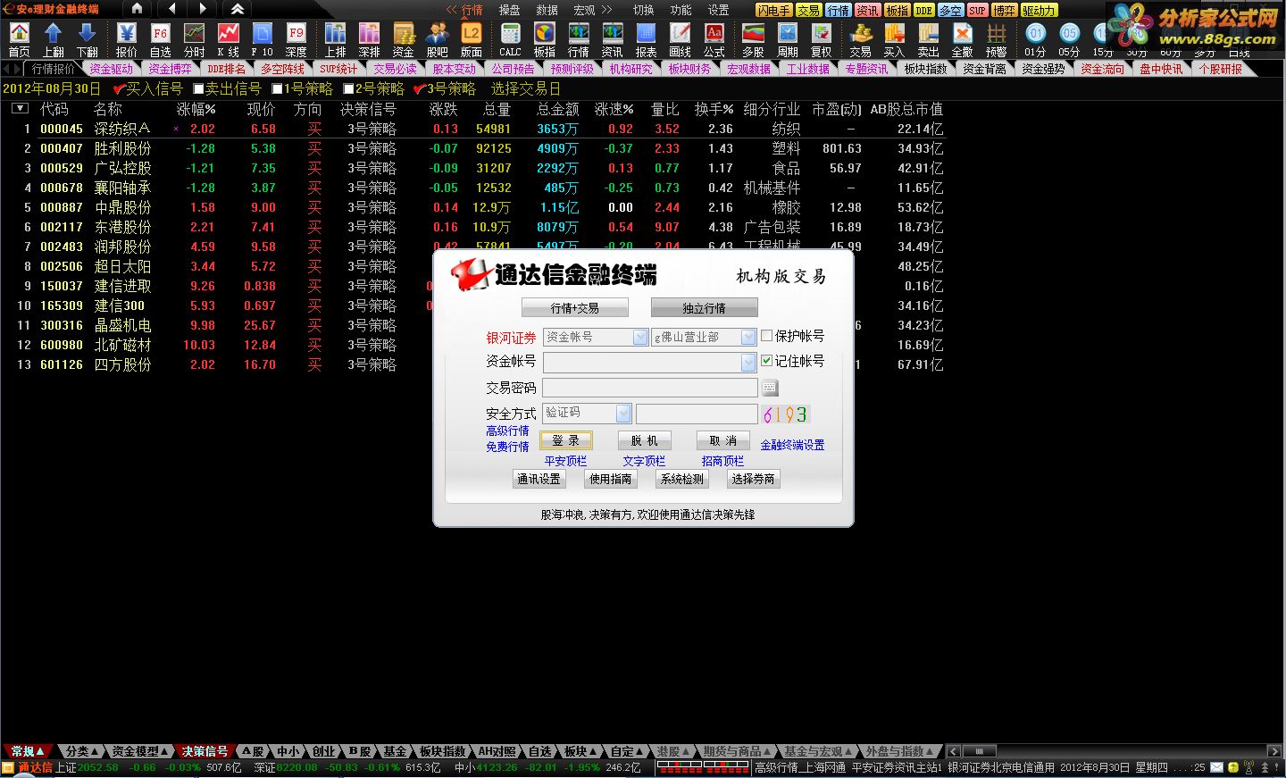Viewport: 1286px width, 778px height.
Task: Open the soft keyboard icon beside password field
Action: [x=770, y=388]
